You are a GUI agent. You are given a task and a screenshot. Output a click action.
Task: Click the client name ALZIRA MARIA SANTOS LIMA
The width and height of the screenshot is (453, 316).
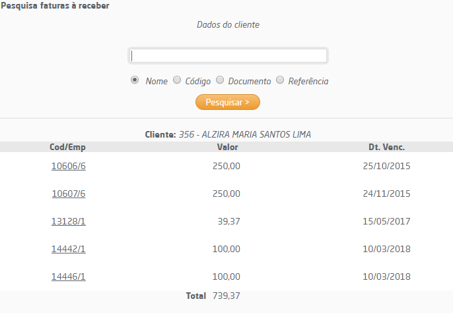pos(256,134)
